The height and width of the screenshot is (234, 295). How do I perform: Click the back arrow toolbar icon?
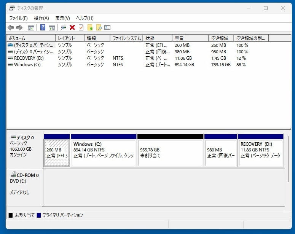(11, 27)
